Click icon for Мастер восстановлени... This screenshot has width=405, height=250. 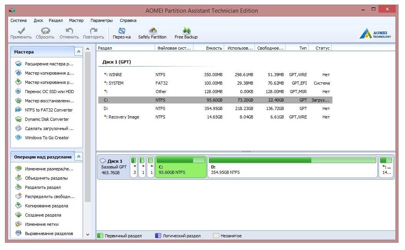pyautogui.click(x=18, y=101)
